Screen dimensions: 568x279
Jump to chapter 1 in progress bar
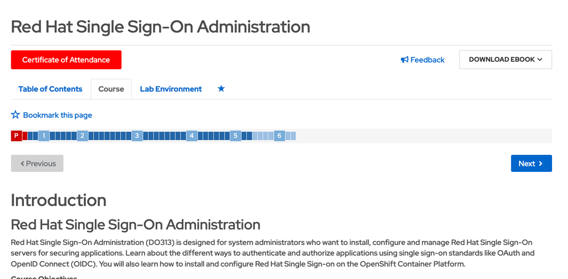44,136
